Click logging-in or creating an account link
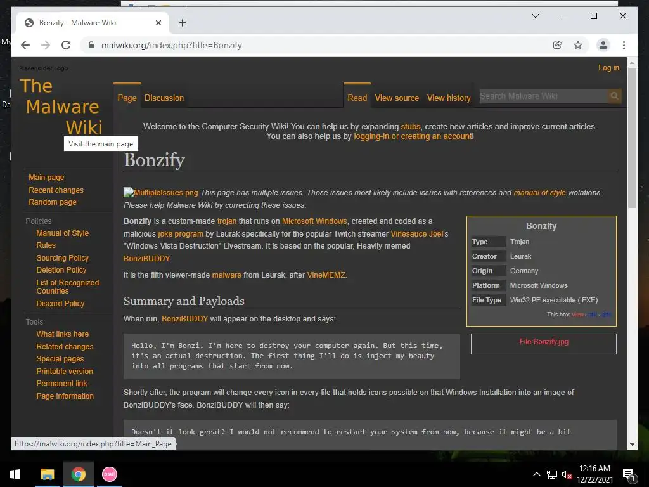 413,136
